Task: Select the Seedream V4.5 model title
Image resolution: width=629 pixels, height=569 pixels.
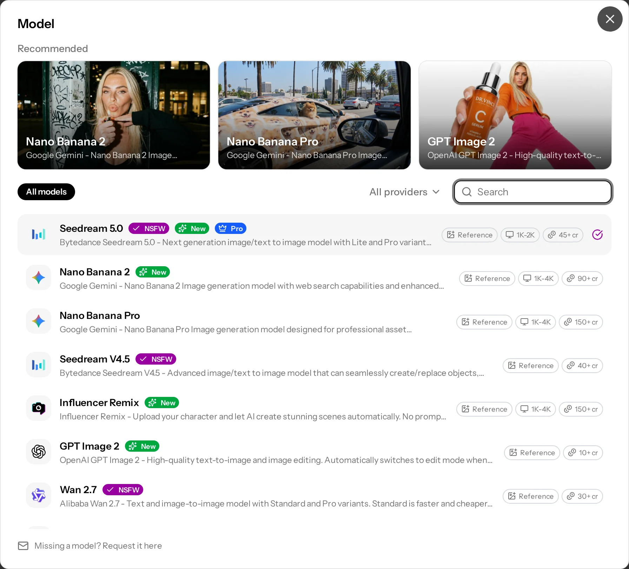Action: pyautogui.click(x=95, y=359)
